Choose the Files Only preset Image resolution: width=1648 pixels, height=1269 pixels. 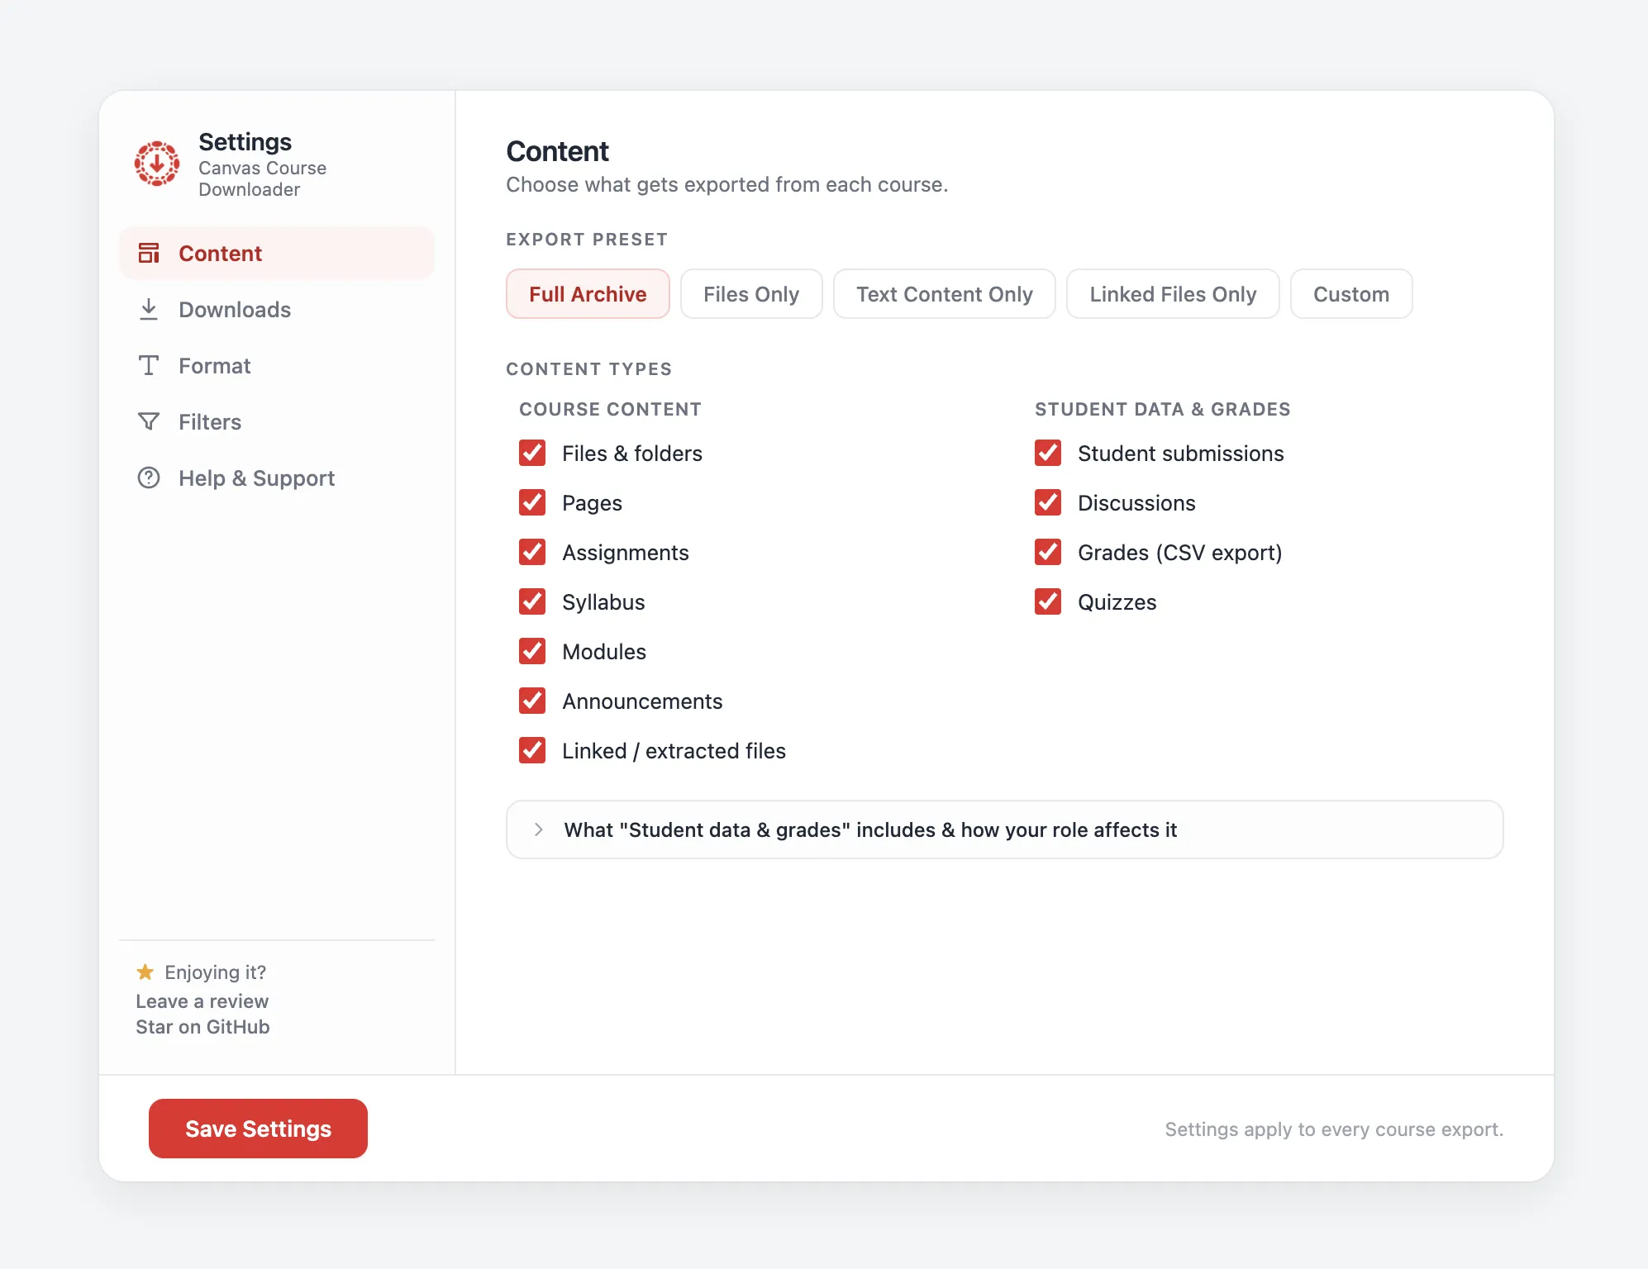[x=751, y=293]
